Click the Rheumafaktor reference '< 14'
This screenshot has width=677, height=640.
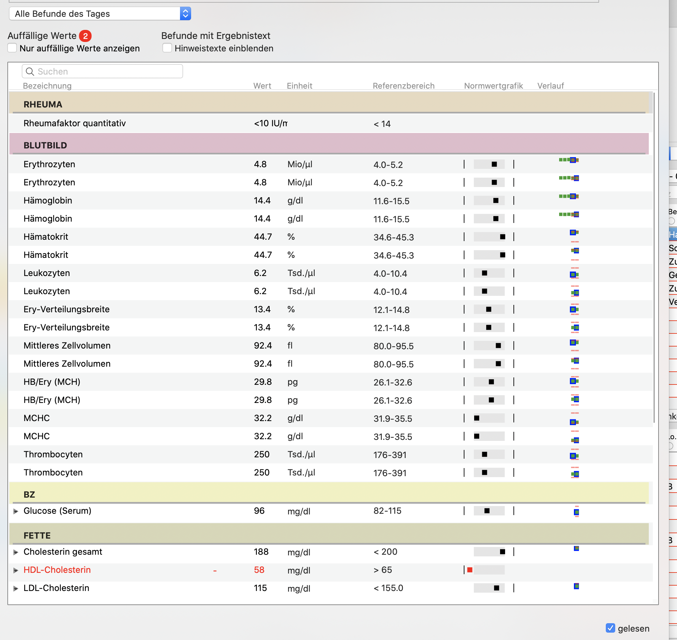tap(382, 124)
